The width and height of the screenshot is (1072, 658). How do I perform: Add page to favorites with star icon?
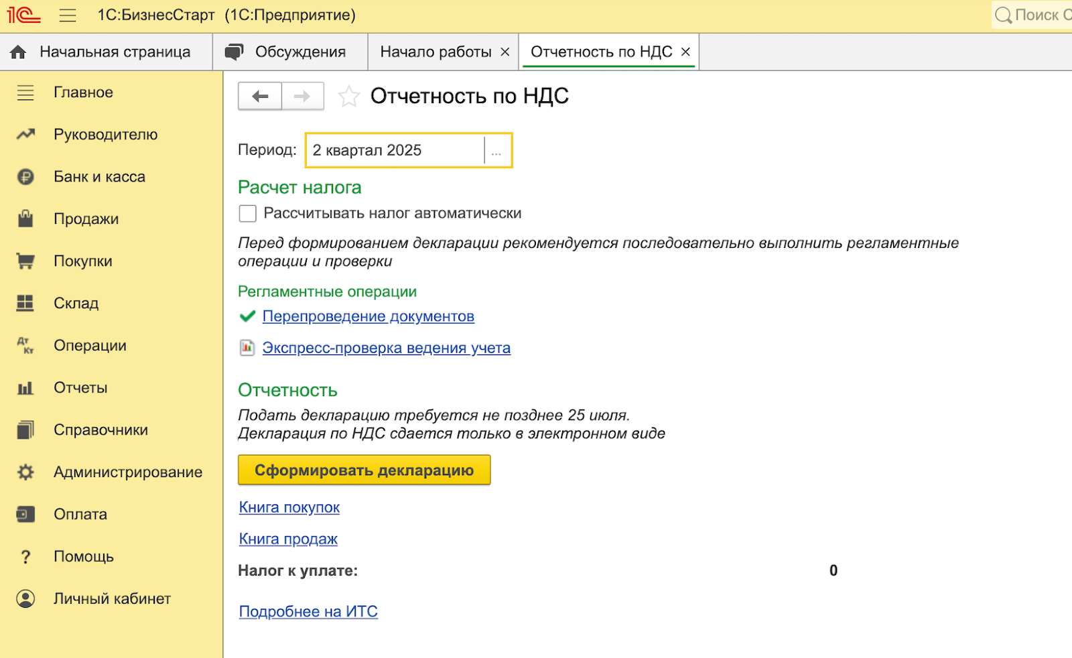348,96
